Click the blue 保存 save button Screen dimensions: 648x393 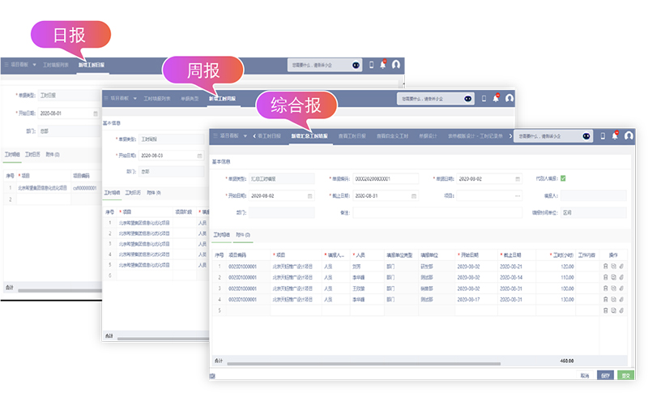tap(605, 375)
